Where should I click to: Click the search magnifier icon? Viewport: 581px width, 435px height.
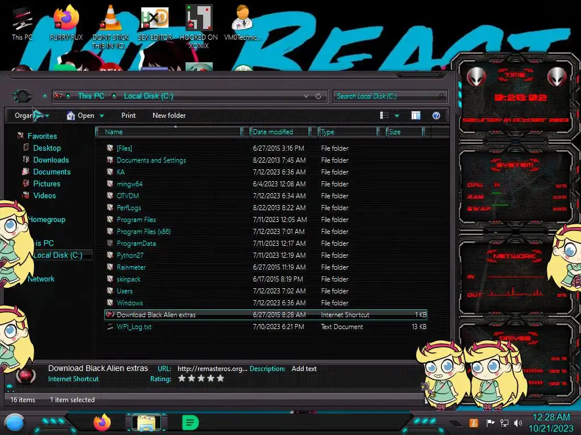[440, 96]
